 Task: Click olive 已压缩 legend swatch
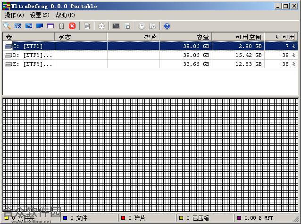(181, 218)
